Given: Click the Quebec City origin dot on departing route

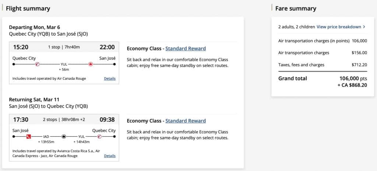Looking at the screenshot, I should pos(14,64).
